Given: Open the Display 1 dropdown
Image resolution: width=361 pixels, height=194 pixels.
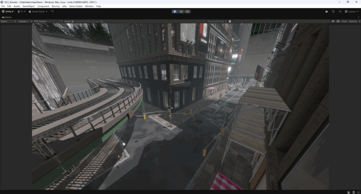Looking at the screenshot, I should (x=25, y=21).
